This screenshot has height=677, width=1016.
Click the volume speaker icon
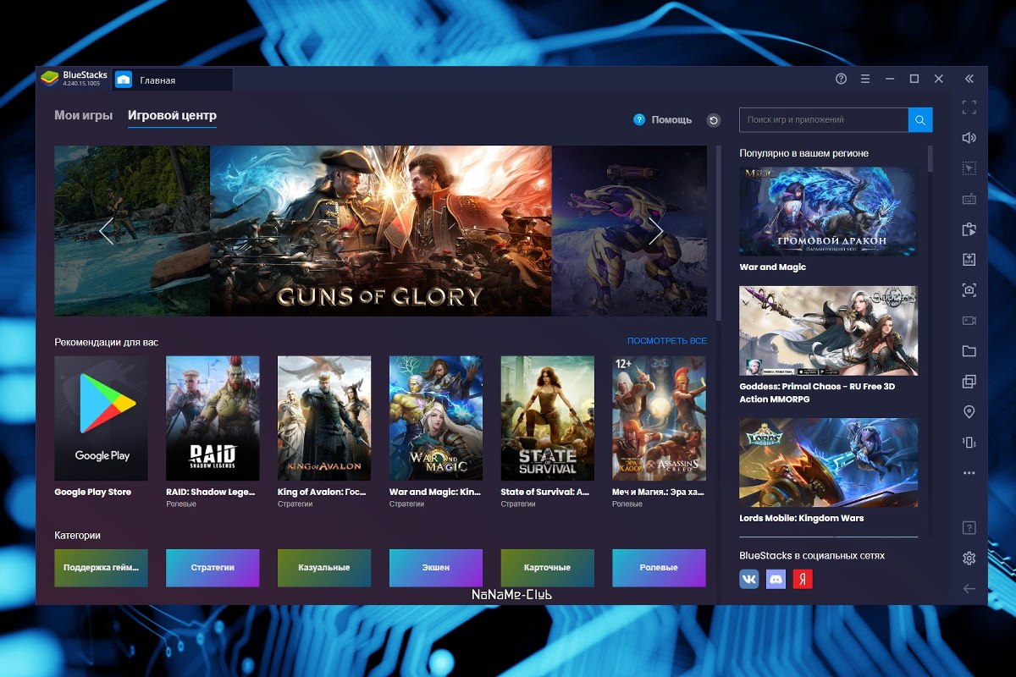click(969, 138)
